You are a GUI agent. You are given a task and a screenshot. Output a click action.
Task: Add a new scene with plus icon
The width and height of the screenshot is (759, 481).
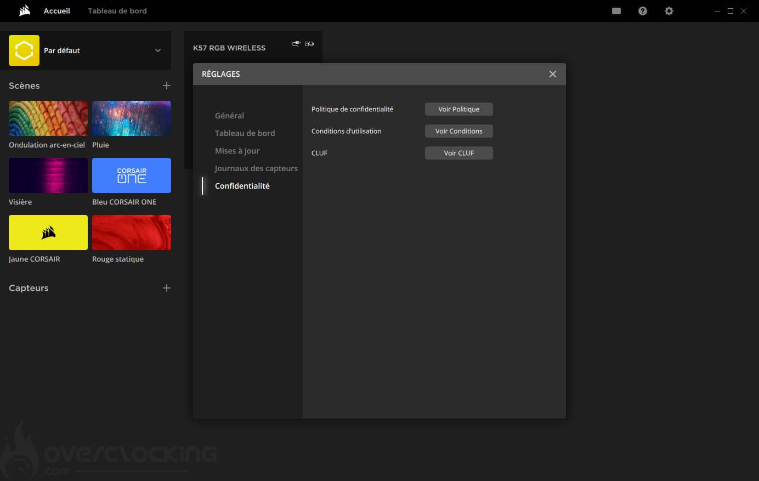click(167, 86)
